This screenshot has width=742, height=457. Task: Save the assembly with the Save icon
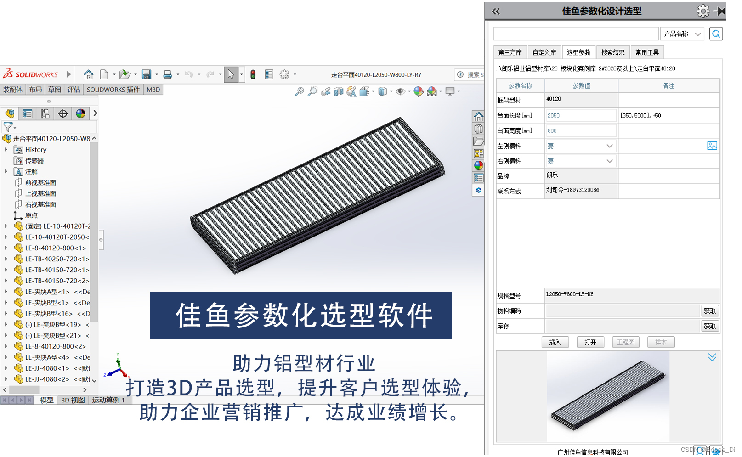(147, 74)
